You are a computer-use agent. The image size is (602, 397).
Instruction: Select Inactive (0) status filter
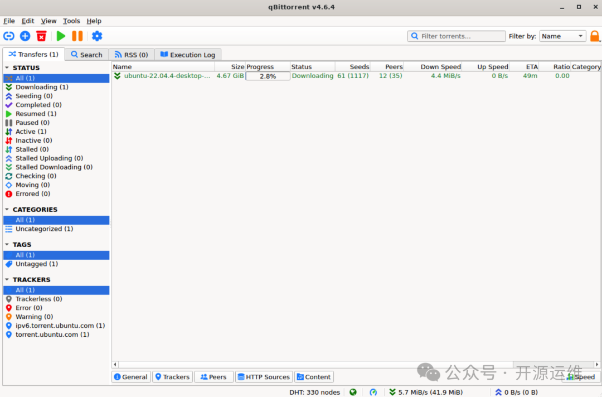(x=56, y=141)
